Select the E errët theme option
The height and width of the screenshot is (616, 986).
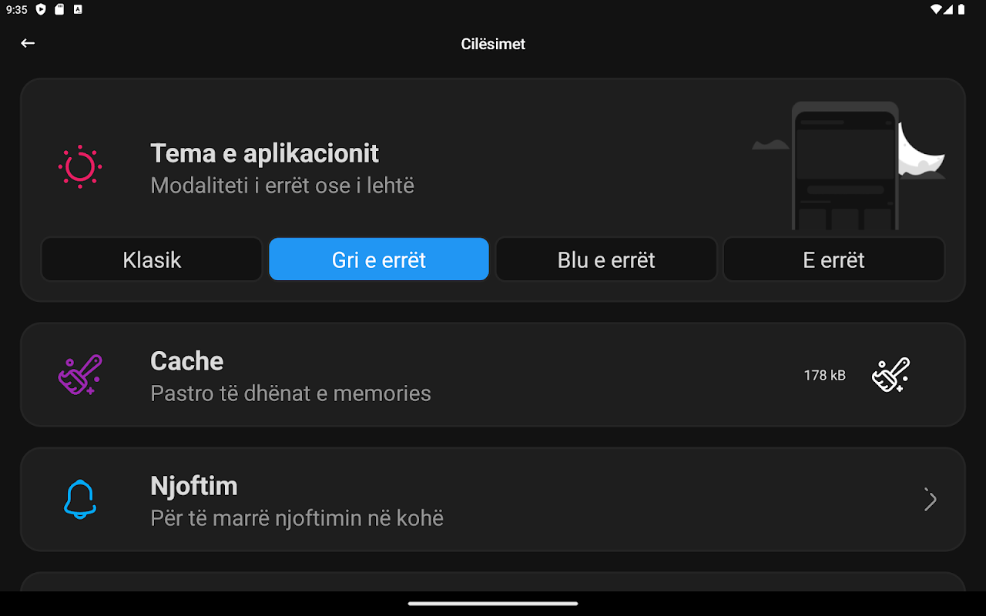[x=833, y=259]
